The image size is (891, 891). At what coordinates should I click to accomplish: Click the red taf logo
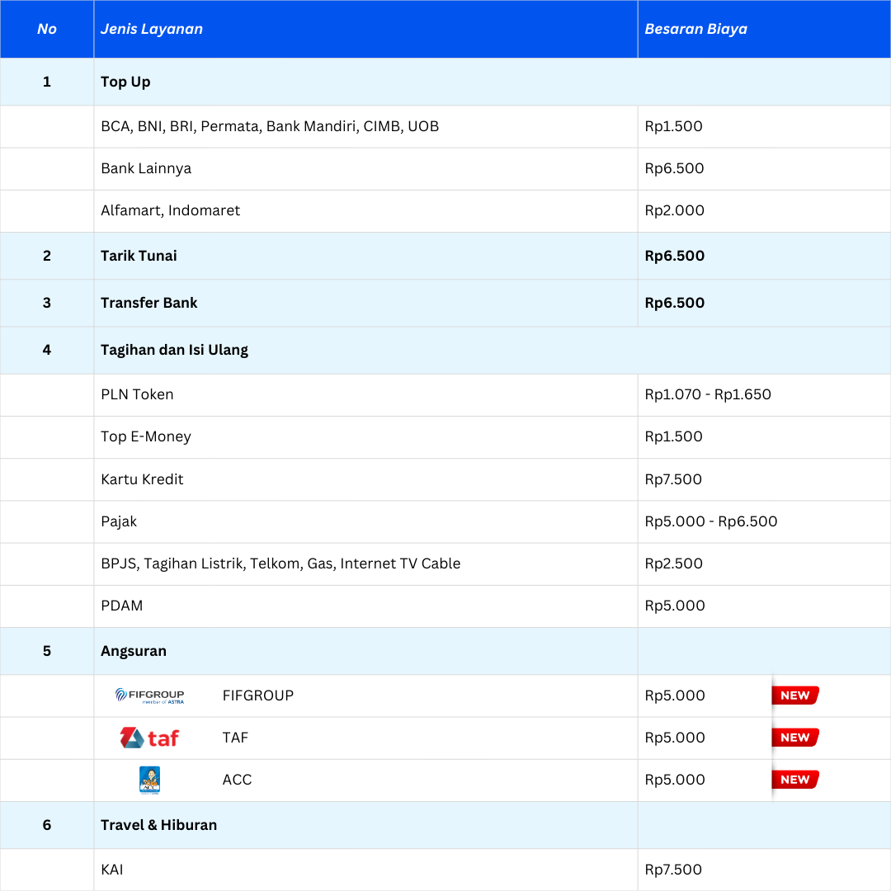(x=149, y=738)
